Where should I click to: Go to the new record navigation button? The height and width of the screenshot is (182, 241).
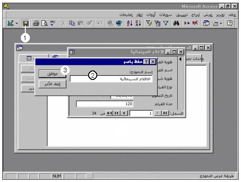click(109, 113)
